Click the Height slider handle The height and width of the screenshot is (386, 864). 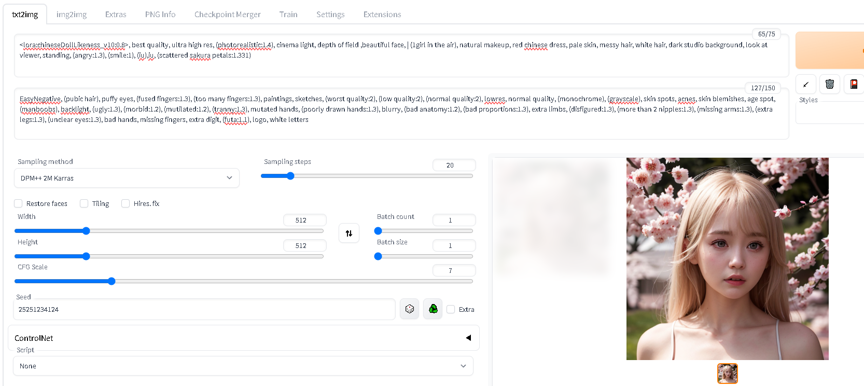pyautogui.click(x=86, y=256)
